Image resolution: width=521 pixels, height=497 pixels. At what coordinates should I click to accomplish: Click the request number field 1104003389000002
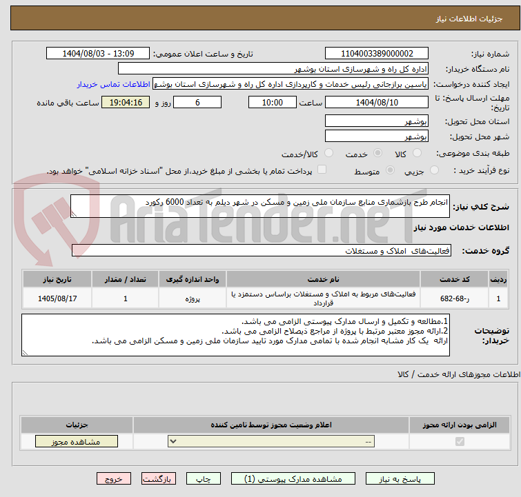click(377, 53)
